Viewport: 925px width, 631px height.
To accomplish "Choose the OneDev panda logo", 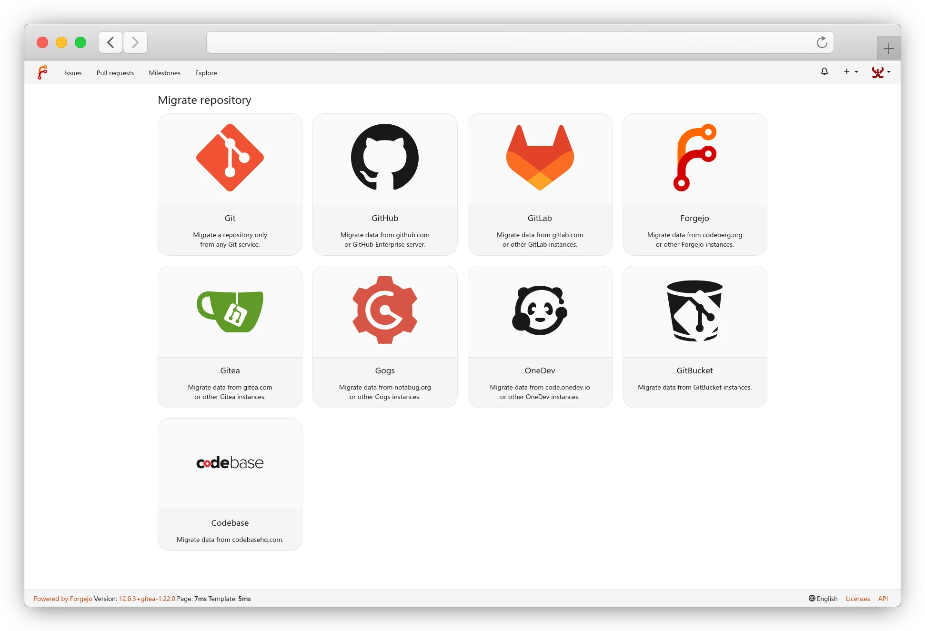I will [x=540, y=310].
